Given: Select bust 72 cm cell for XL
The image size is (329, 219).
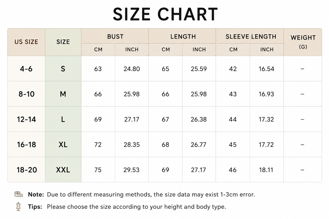Looking at the screenshot, I should click(x=98, y=144).
